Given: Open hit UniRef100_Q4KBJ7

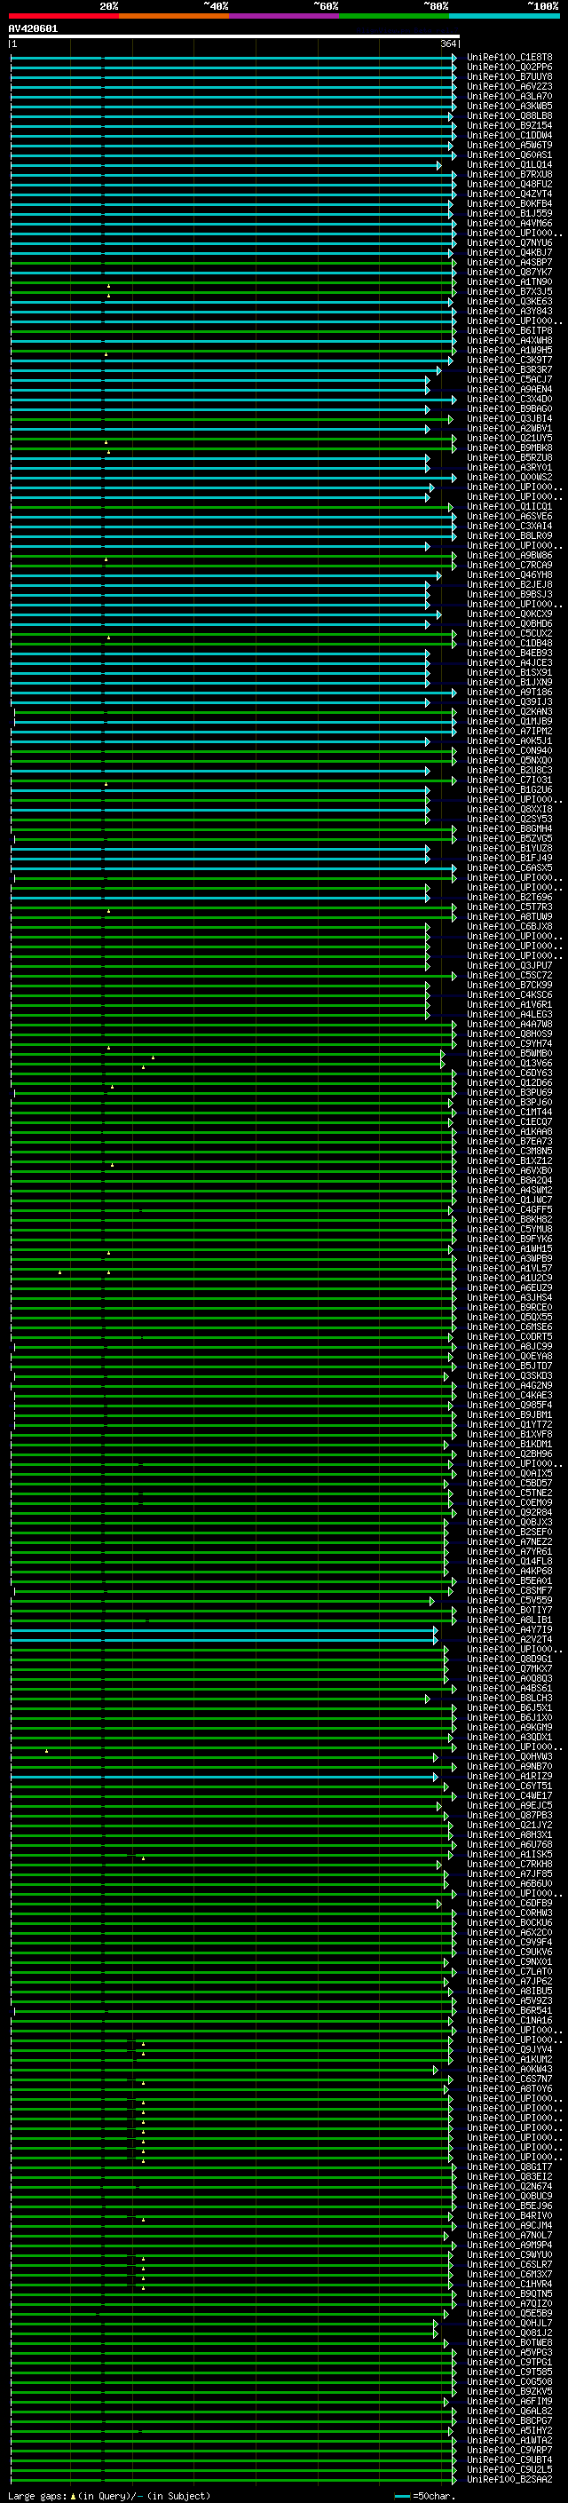Looking at the screenshot, I should pyautogui.click(x=509, y=253).
